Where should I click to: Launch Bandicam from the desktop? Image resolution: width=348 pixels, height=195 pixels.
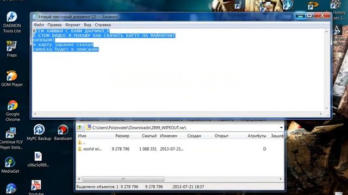pos(63,132)
